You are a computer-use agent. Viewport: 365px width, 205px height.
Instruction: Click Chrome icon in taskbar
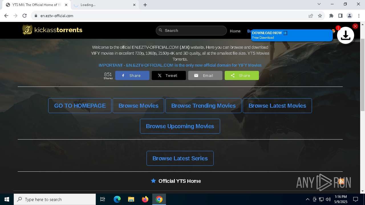pos(159,199)
